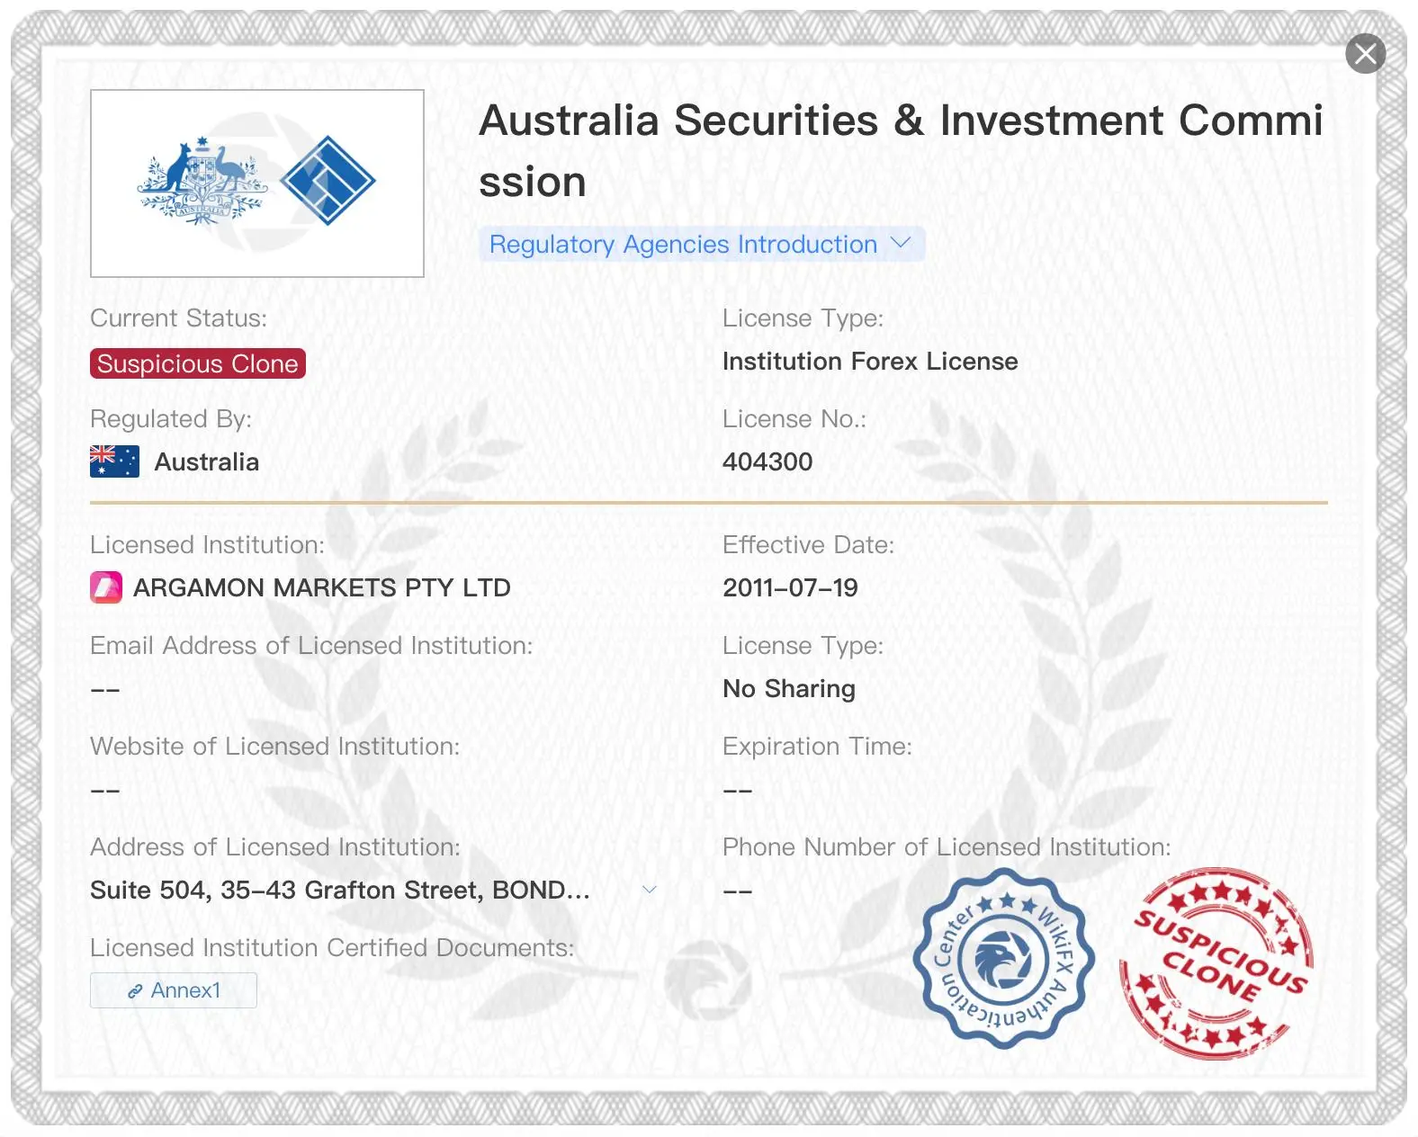This screenshot has width=1418, height=1137.
Task: Click the blue diamond ASIC logo
Action: click(x=328, y=180)
